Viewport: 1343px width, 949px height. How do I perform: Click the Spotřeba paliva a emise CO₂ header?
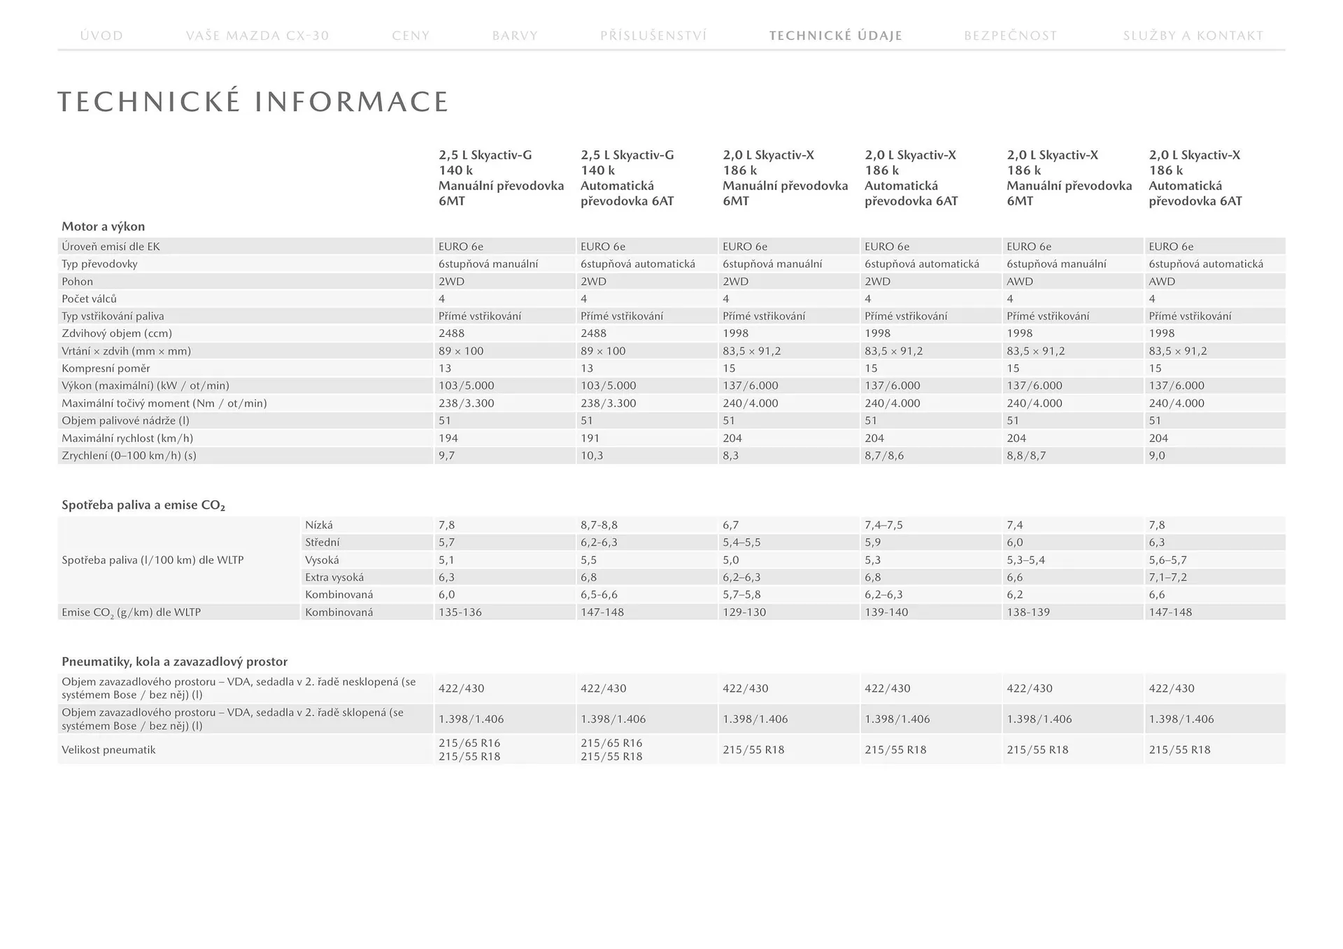pyautogui.click(x=143, y=505)
